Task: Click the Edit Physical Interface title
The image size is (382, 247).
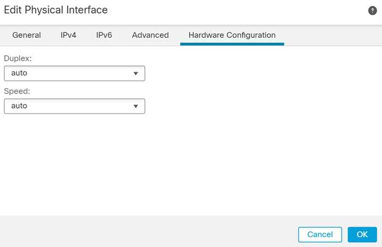Action: [56, 10]
